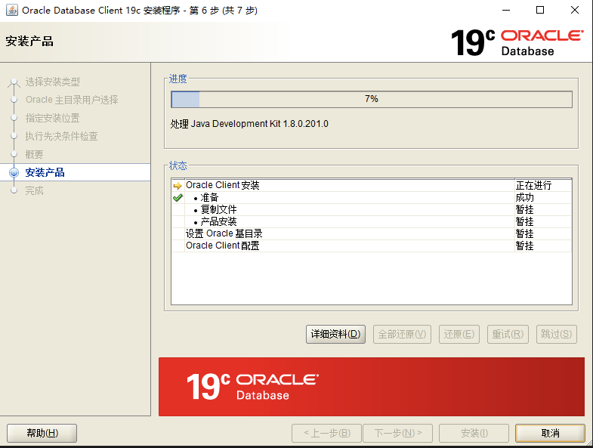Click the red Oracle 19c Database banner
593x448 pixels.
[372, 387]
